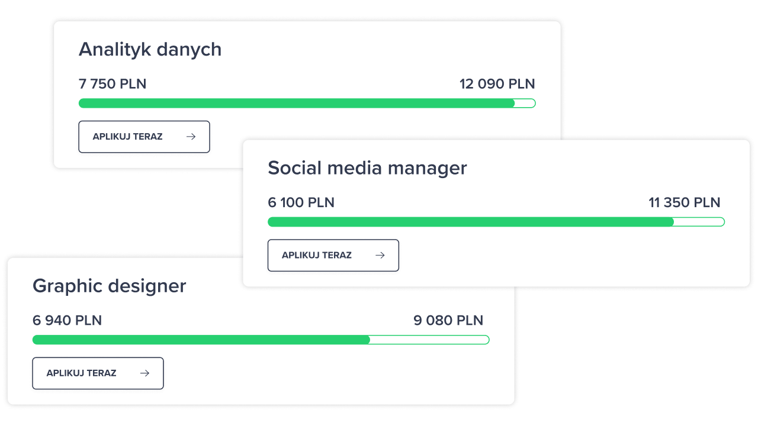758x426 pixels.
Task: Click the green filled part of Graphic designer salary bar
Action: pyautogui.click(x=201, y=340)
